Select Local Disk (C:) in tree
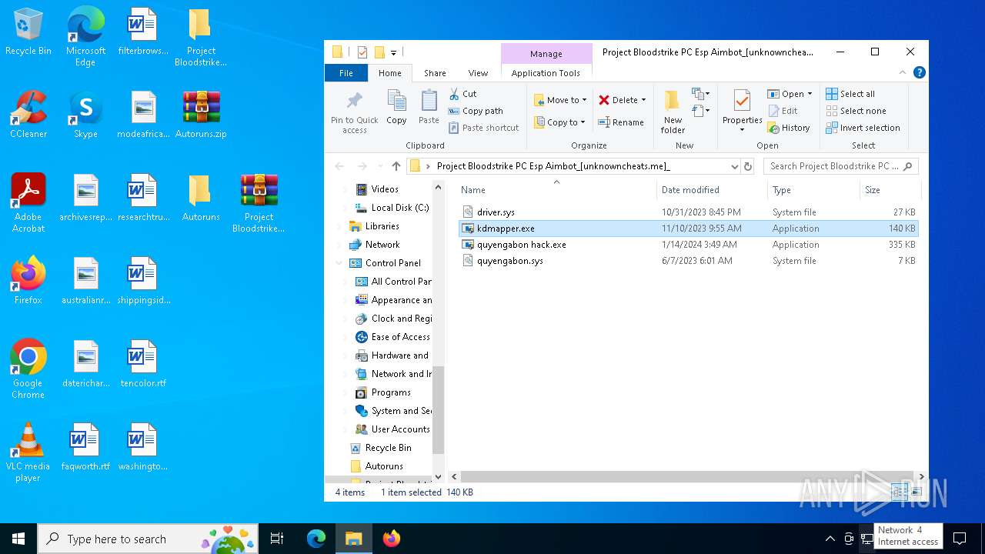This screenshot has width=985, height=554. tap(399, 208)
